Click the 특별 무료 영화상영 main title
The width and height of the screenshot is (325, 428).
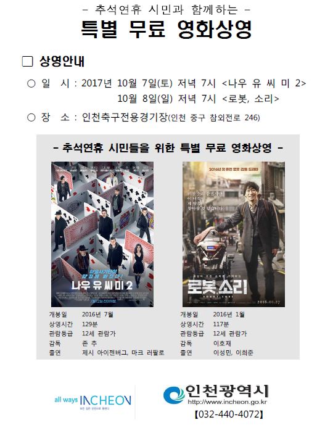166,29
